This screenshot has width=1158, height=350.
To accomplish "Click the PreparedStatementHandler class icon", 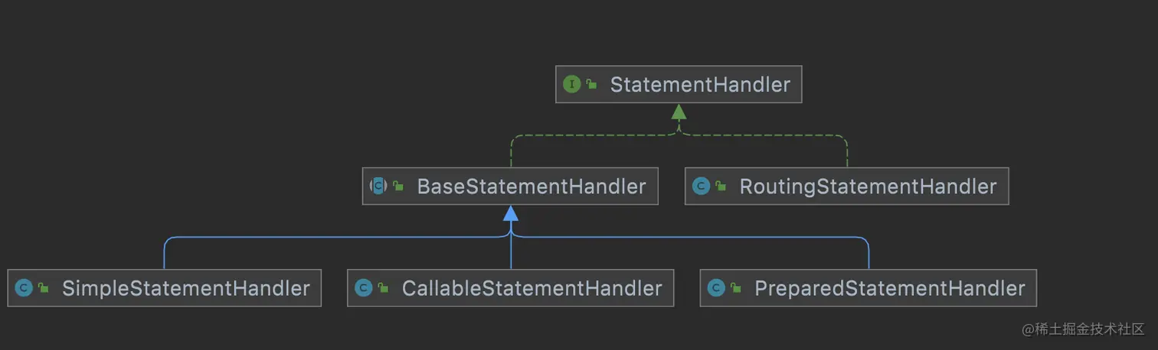I will pyautogui.click(x=716, y=288).
